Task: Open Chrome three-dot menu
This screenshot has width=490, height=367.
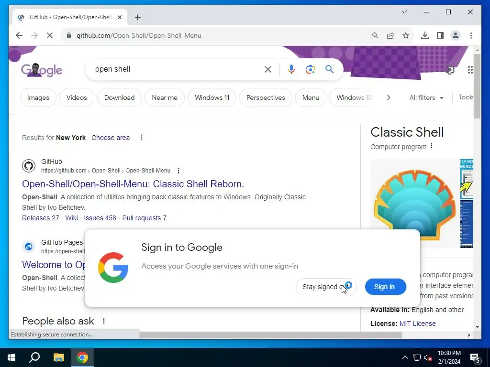Action: coord(471,35)
